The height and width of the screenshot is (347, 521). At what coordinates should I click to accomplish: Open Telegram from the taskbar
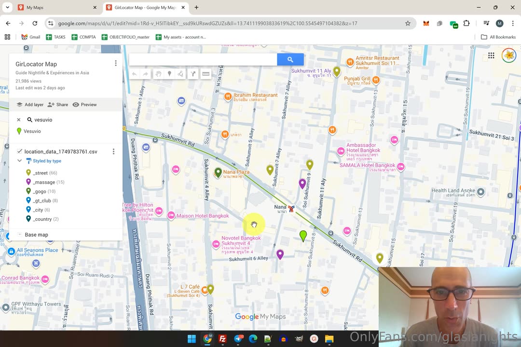tap(238, 339)
